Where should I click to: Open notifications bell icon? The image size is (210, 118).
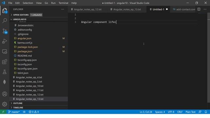pos(206,112)
